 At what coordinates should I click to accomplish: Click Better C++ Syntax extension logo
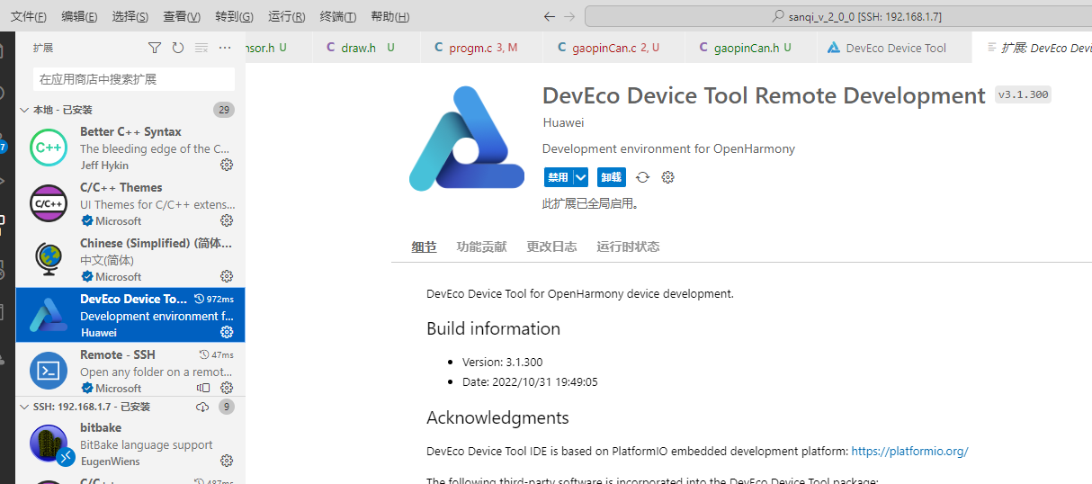49,148
